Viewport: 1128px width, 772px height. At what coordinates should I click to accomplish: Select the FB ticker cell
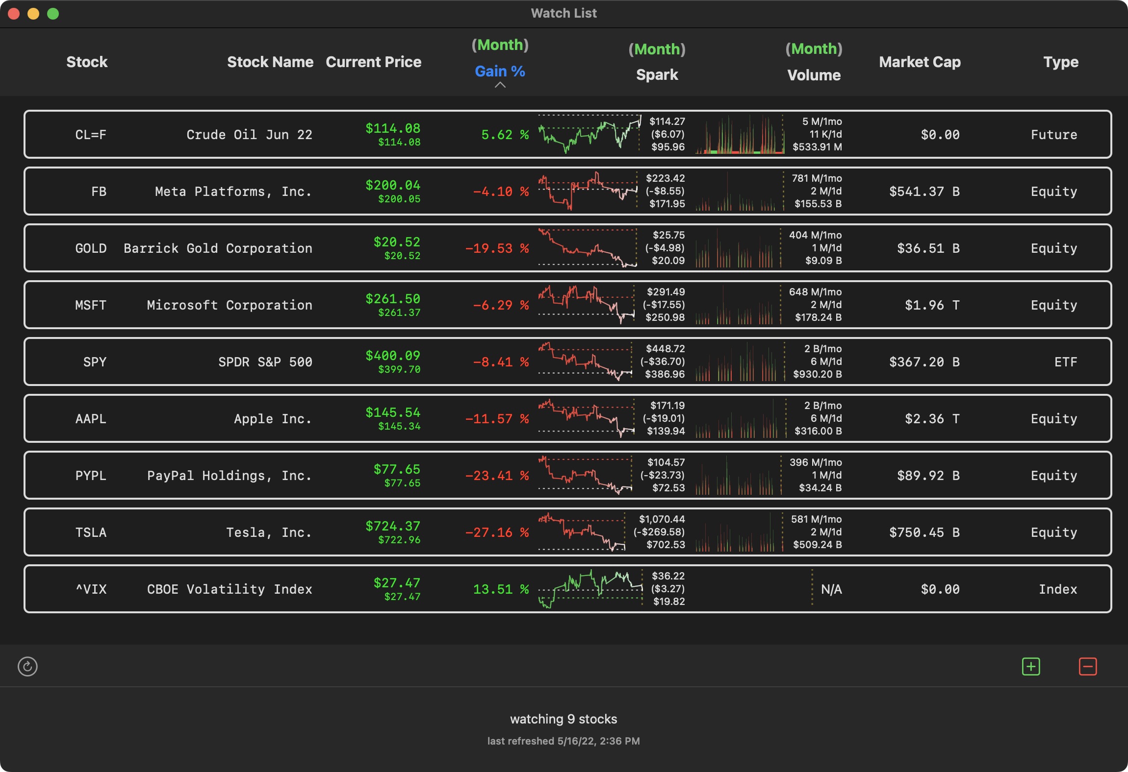coord(99,192)
